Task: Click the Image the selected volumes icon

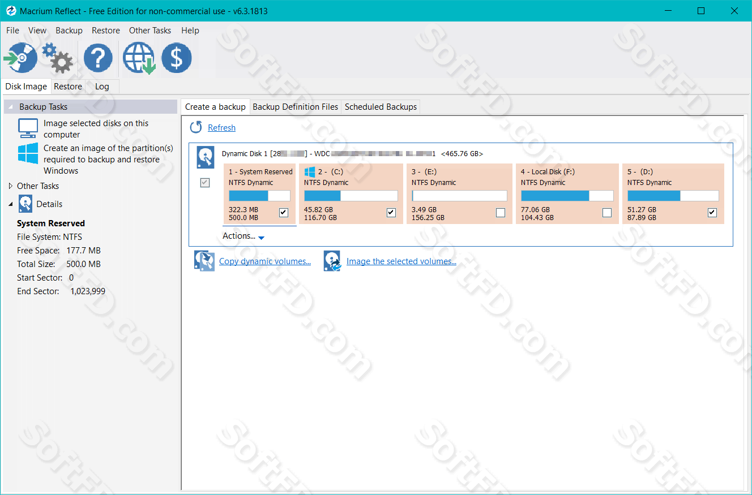Action: pos(332,261)
